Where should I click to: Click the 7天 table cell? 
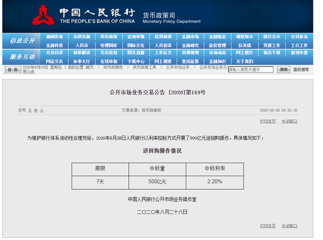click(x=100, y=182)
